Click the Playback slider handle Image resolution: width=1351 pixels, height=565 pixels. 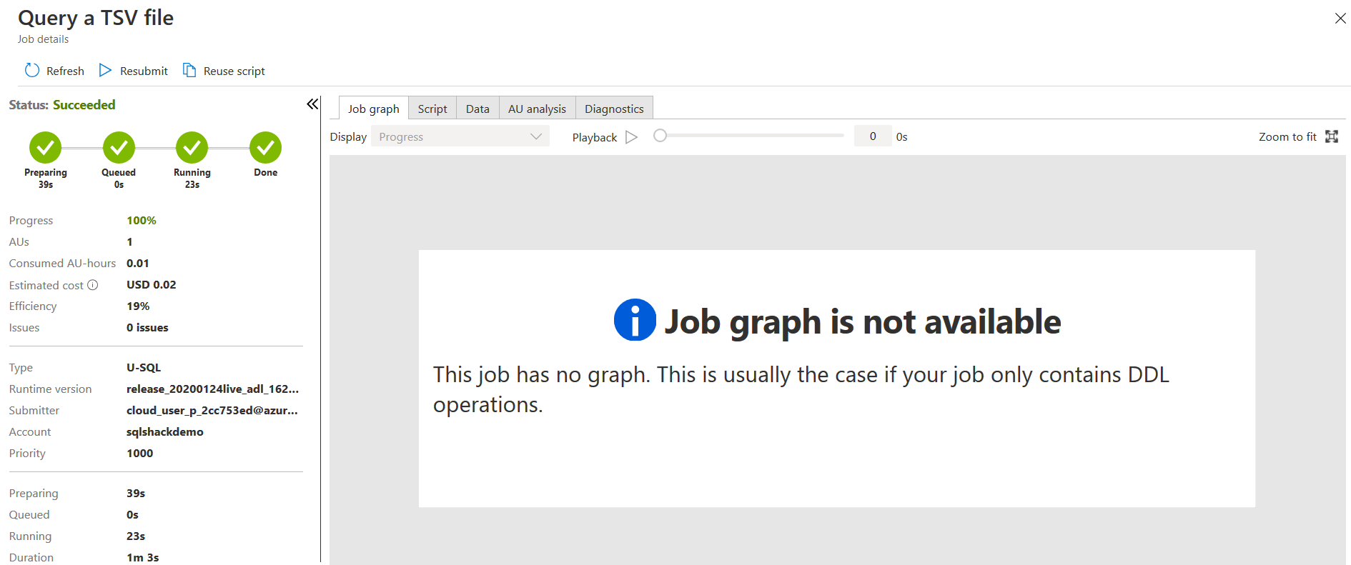pyautogui.click(x=660, y=136)
